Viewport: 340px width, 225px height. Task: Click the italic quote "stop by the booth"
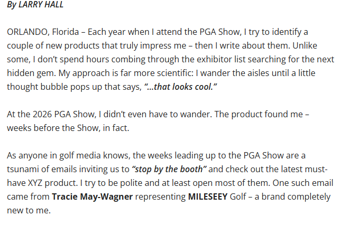click(x=169, y=169)
